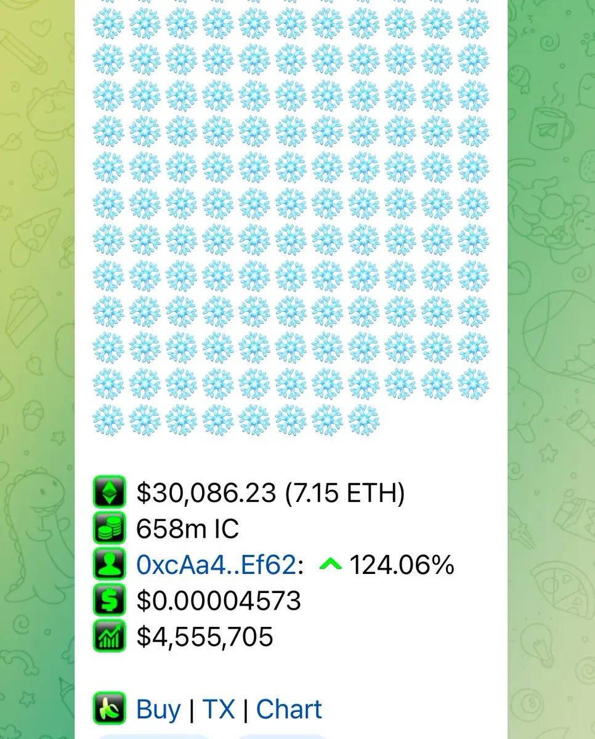This screenshot has width=595, height=739.
Task: Open wallet address 0xcAa4..Ef62 link
Action: 216,565
